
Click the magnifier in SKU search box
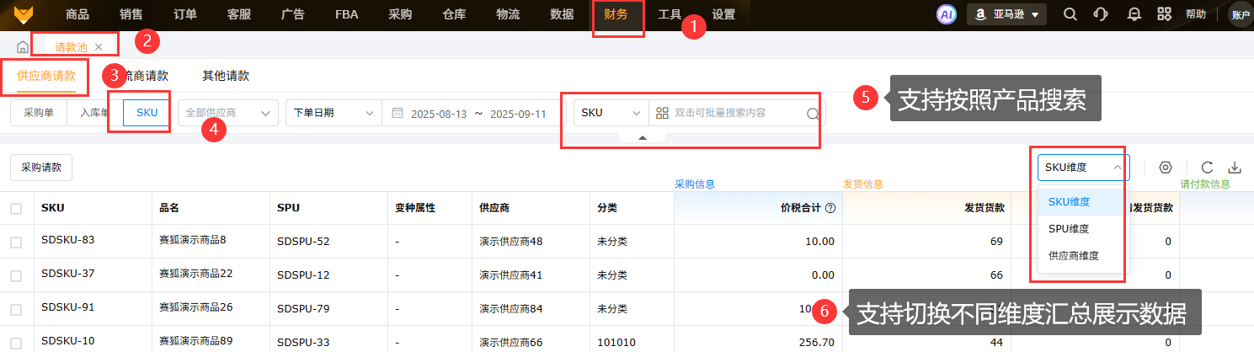coord(813,114)
